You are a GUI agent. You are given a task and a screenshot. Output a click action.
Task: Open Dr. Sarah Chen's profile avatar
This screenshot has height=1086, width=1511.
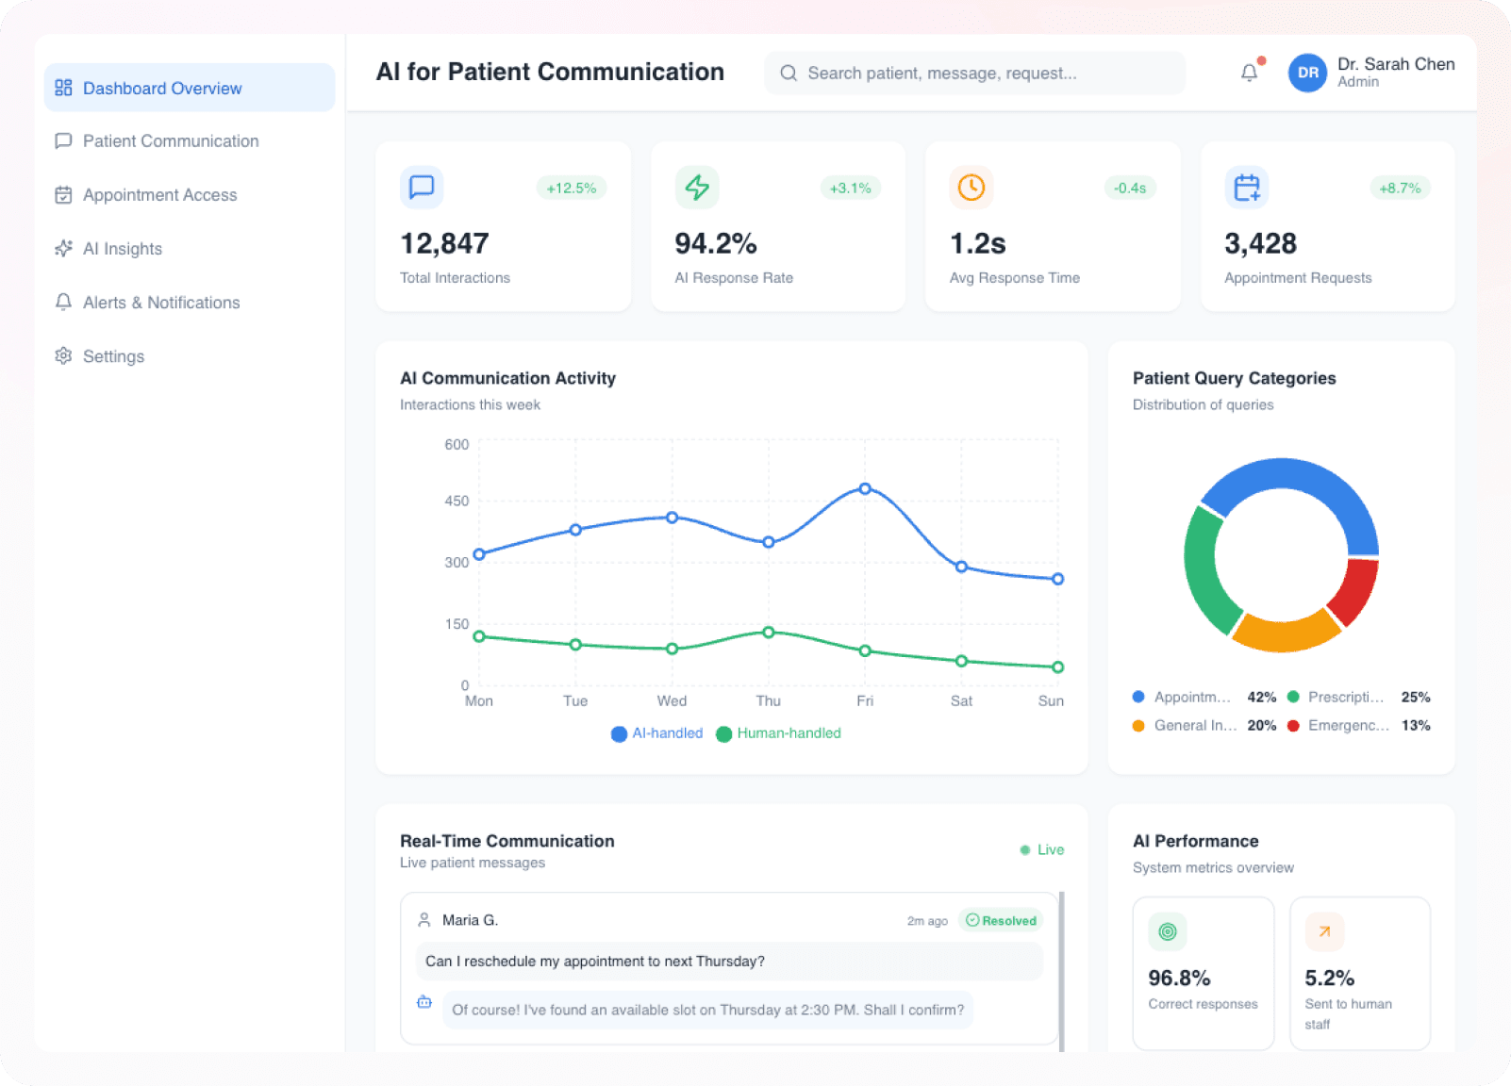(1307, 73)
